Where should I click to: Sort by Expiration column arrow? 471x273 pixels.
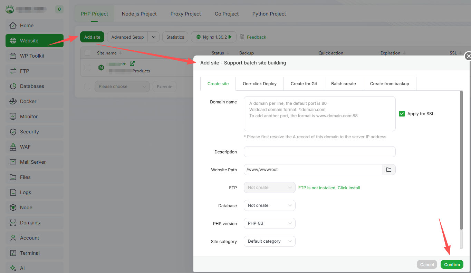click(x=404, y=53)
